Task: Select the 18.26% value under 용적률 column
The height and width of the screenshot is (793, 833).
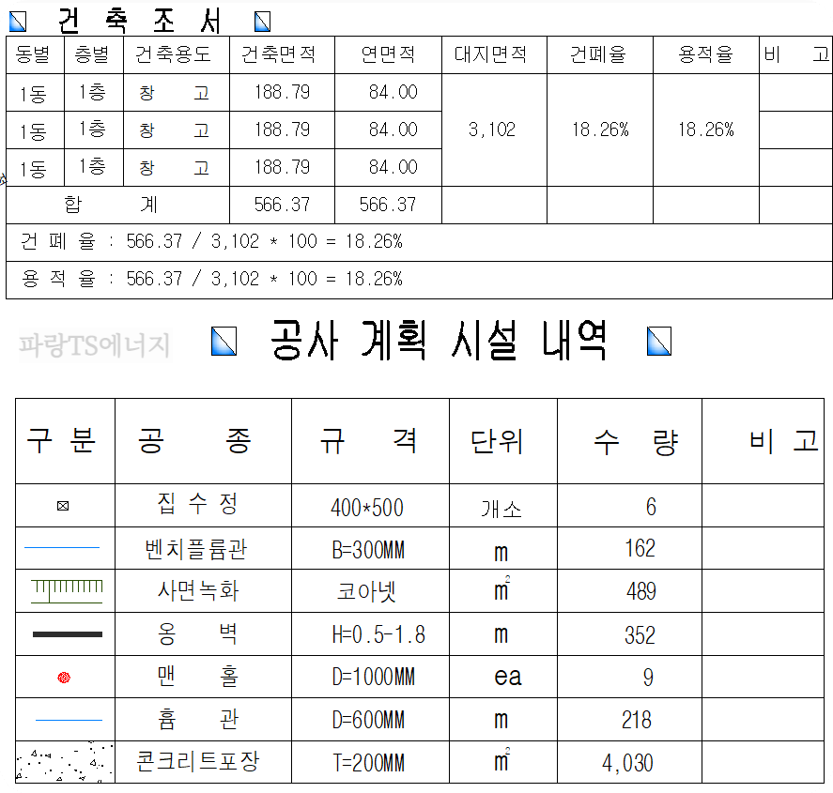Action: click(706, 130)
